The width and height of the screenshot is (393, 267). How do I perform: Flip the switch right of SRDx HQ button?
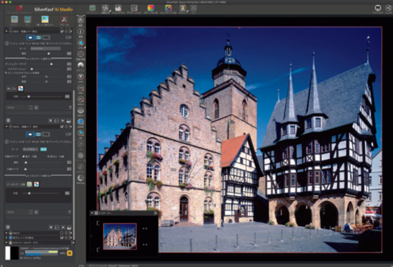68,134
